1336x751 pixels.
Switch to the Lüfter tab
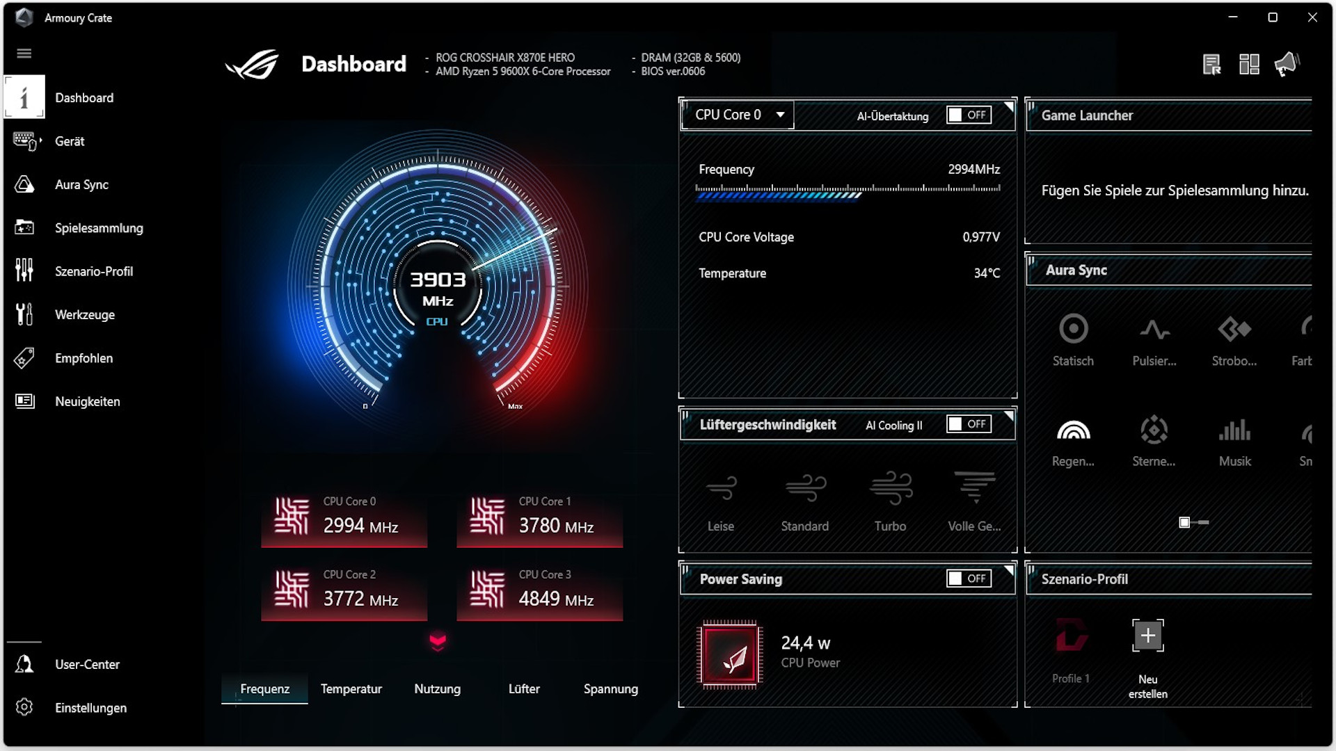(x=524, y=688)
